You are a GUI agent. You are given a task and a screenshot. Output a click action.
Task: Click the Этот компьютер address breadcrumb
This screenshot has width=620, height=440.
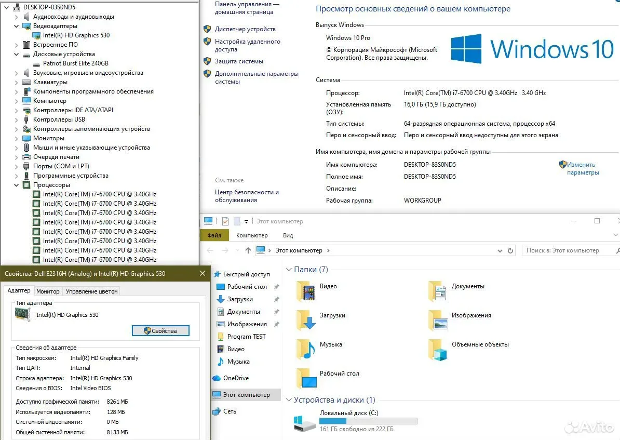299,250
